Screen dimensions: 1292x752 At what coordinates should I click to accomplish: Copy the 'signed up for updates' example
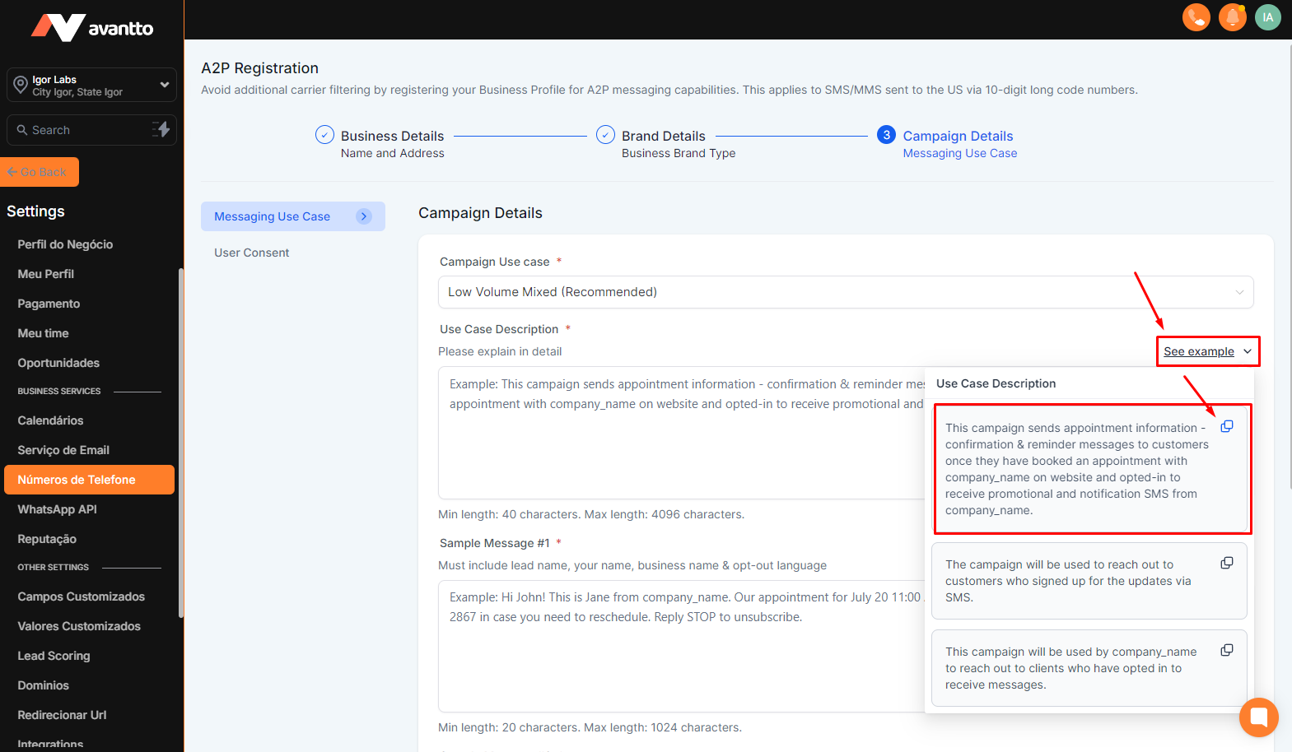point(1226,563)
